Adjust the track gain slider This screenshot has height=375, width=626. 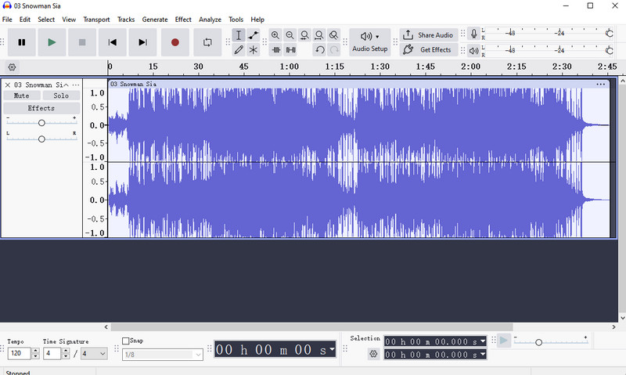point(41,123)
